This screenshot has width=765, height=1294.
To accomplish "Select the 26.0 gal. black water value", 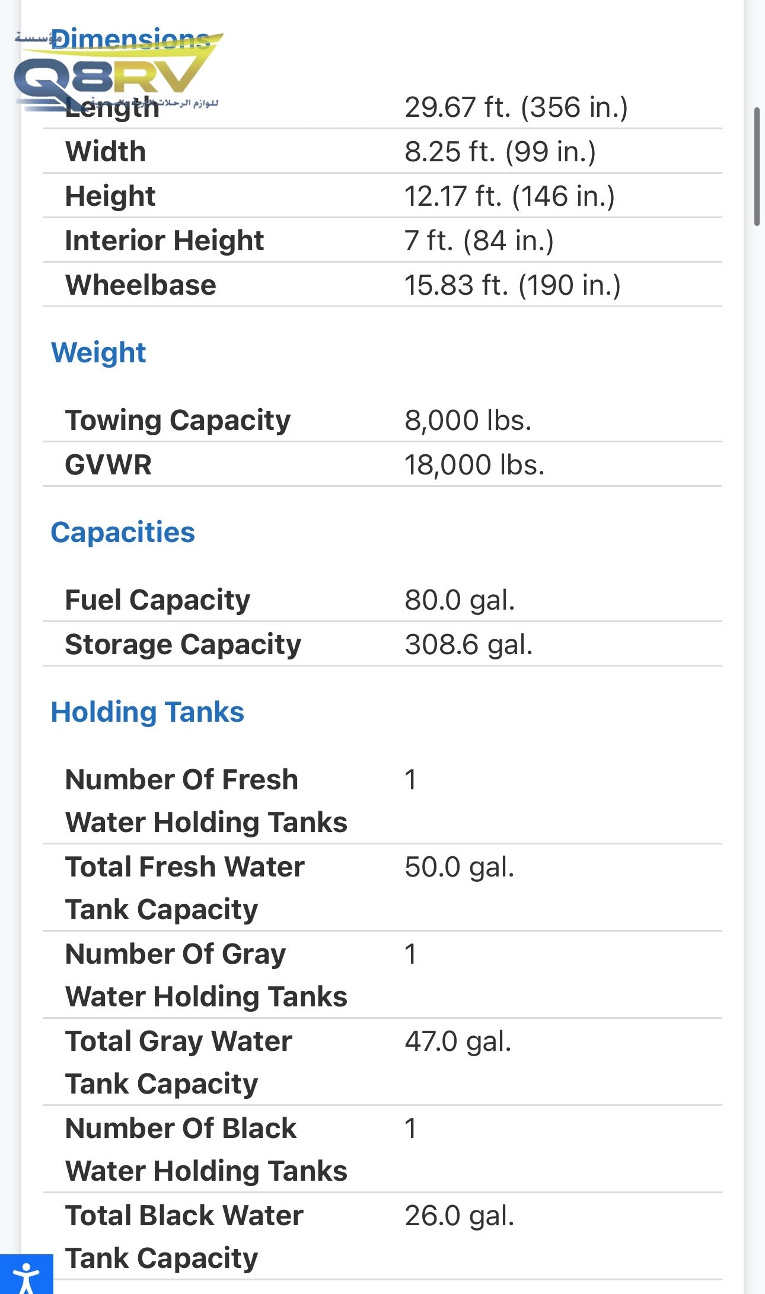I will 459,1216.
